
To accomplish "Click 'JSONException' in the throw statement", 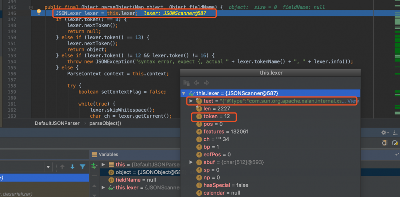I will tap(114, 61).
